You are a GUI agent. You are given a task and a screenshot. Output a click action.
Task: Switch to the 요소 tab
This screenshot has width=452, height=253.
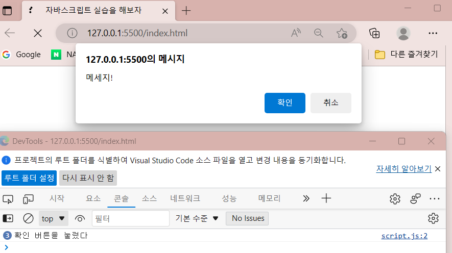point(93,198)
